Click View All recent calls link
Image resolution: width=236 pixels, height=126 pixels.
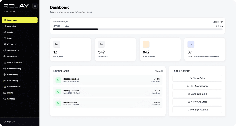[x=159, y=71]
